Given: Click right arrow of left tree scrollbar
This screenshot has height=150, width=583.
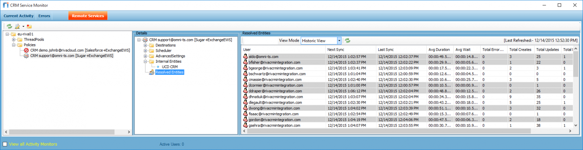Looking at the screenshot, I should click(x=129, y=132).
